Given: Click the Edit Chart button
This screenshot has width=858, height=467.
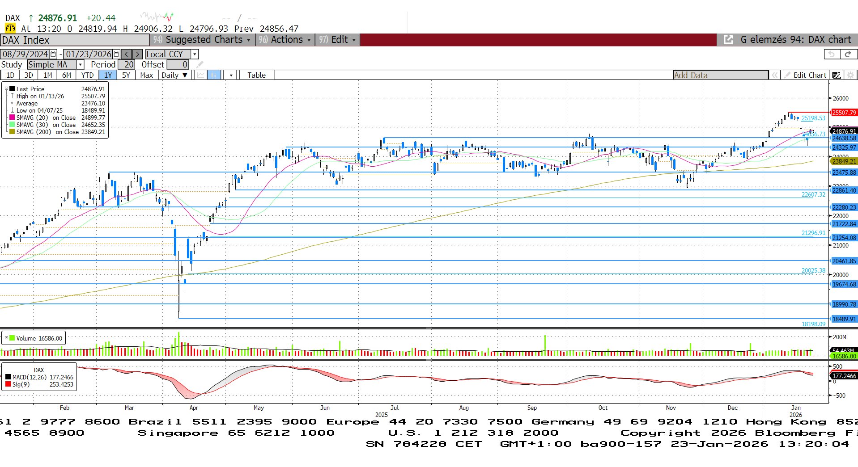Looking at the screenshot, I should coord(805,75).
